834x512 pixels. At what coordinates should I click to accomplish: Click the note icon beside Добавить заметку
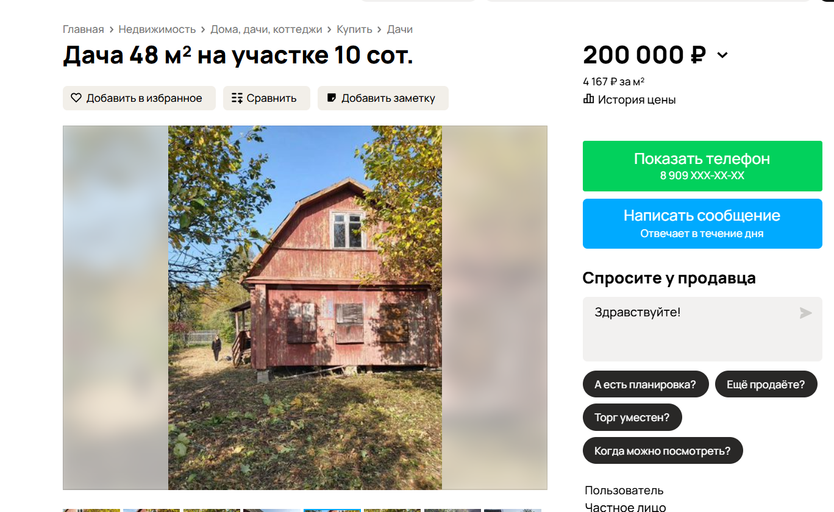click(332, 98)
